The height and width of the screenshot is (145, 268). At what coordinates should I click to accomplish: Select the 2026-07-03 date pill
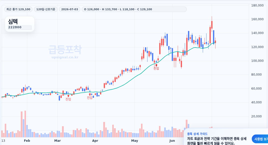[x=69, y=9]
